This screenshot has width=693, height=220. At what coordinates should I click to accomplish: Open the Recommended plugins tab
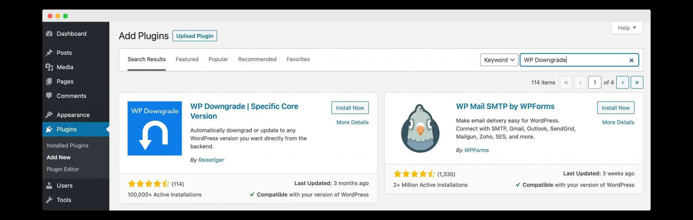click(x=257, y=59)
